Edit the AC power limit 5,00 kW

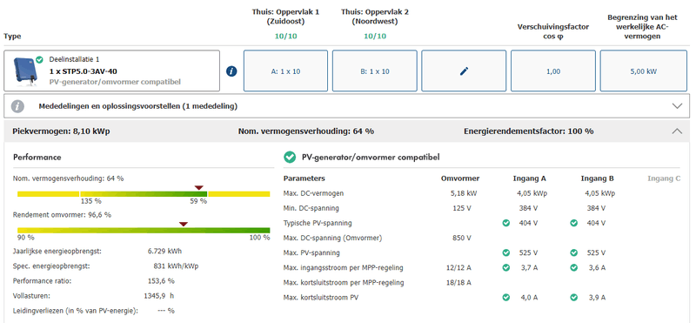point(643,71)
